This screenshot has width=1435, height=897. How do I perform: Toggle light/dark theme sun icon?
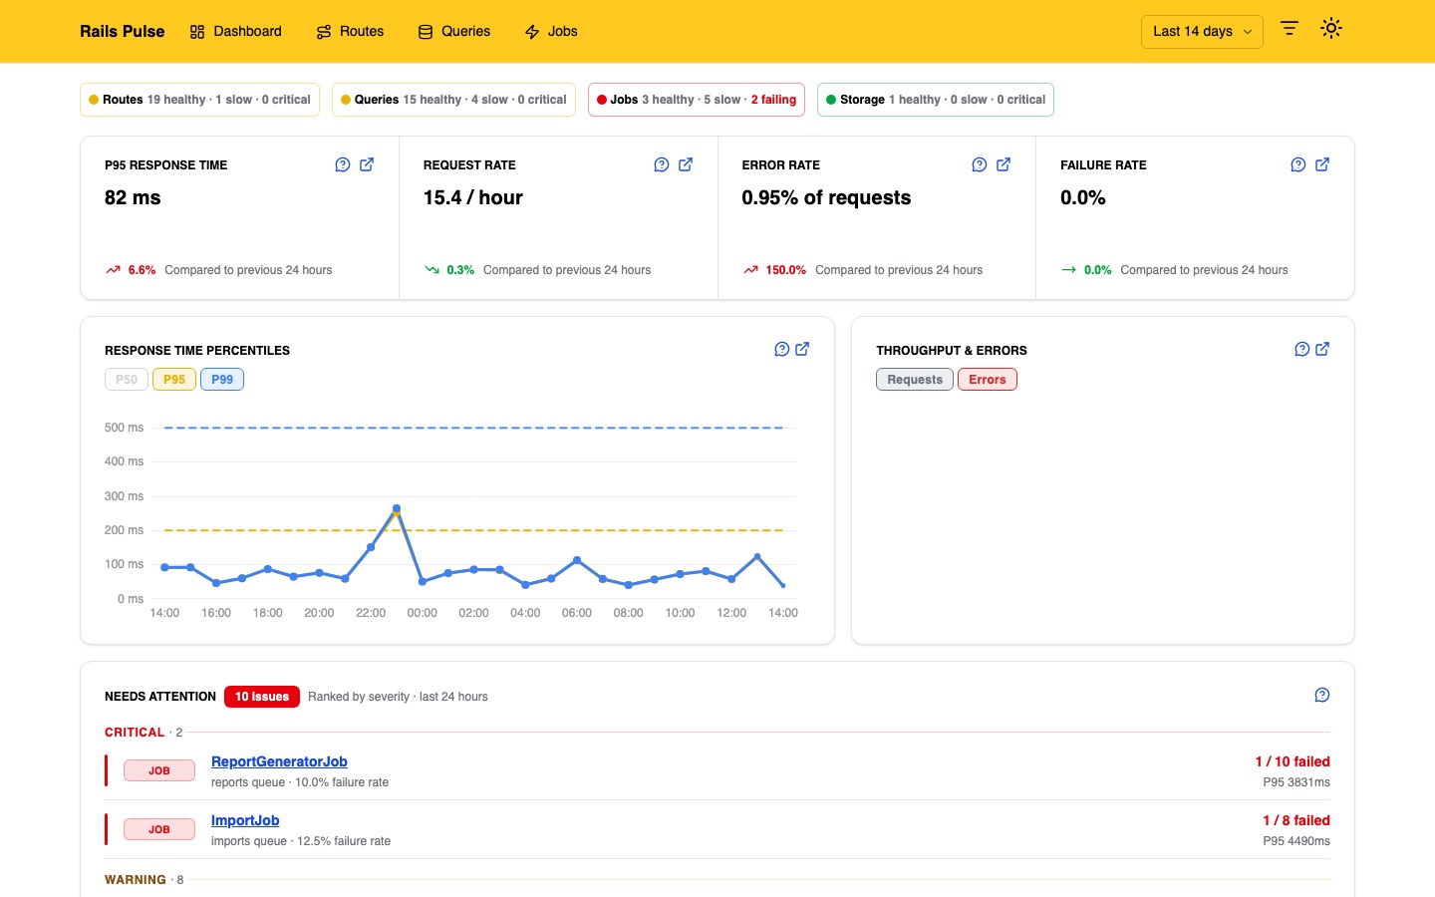(1331, 29)
